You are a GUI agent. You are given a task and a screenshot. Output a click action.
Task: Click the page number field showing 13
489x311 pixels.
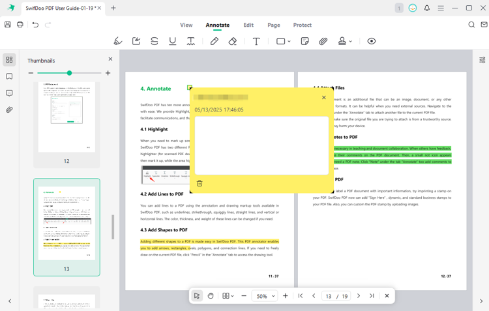pyautogui.click(x=329, y=296)
